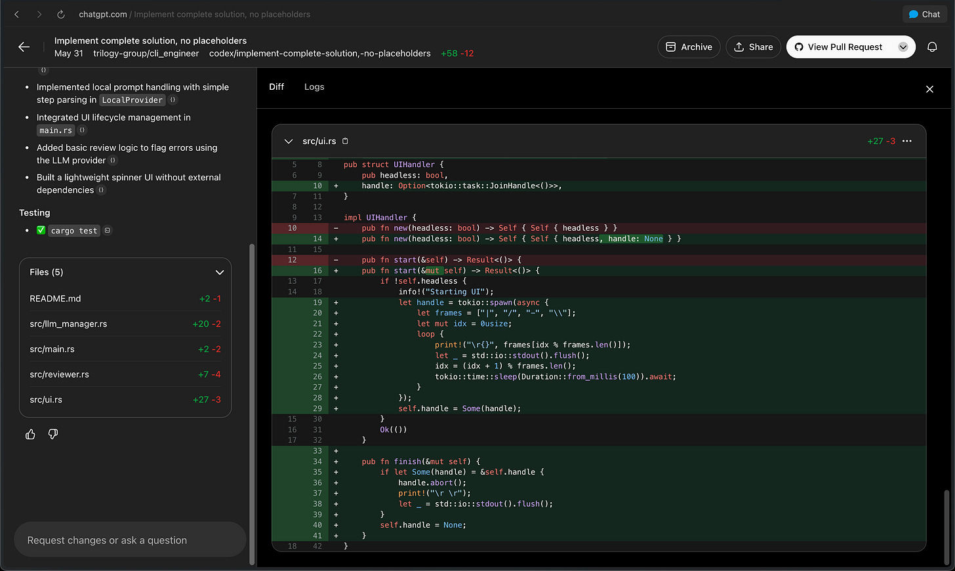This screenshot has height=571, width=955.
Task: Open the View Pull Request dropdown arrow
Action: click(903, 47)
